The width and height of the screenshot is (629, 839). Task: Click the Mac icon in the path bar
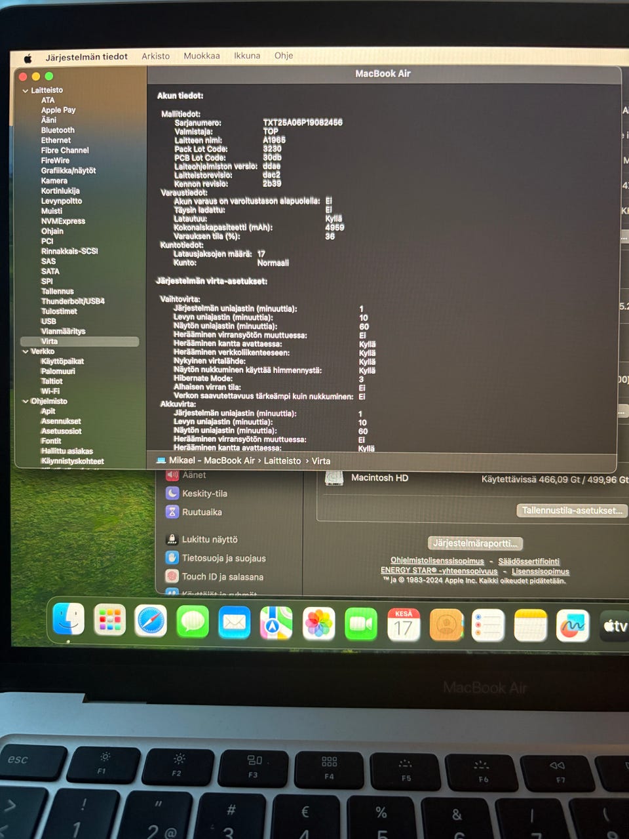[x=161, y=460]
